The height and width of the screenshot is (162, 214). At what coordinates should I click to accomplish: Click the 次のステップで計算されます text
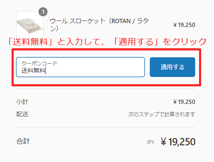pyautogui.click(x=162, y=114)
